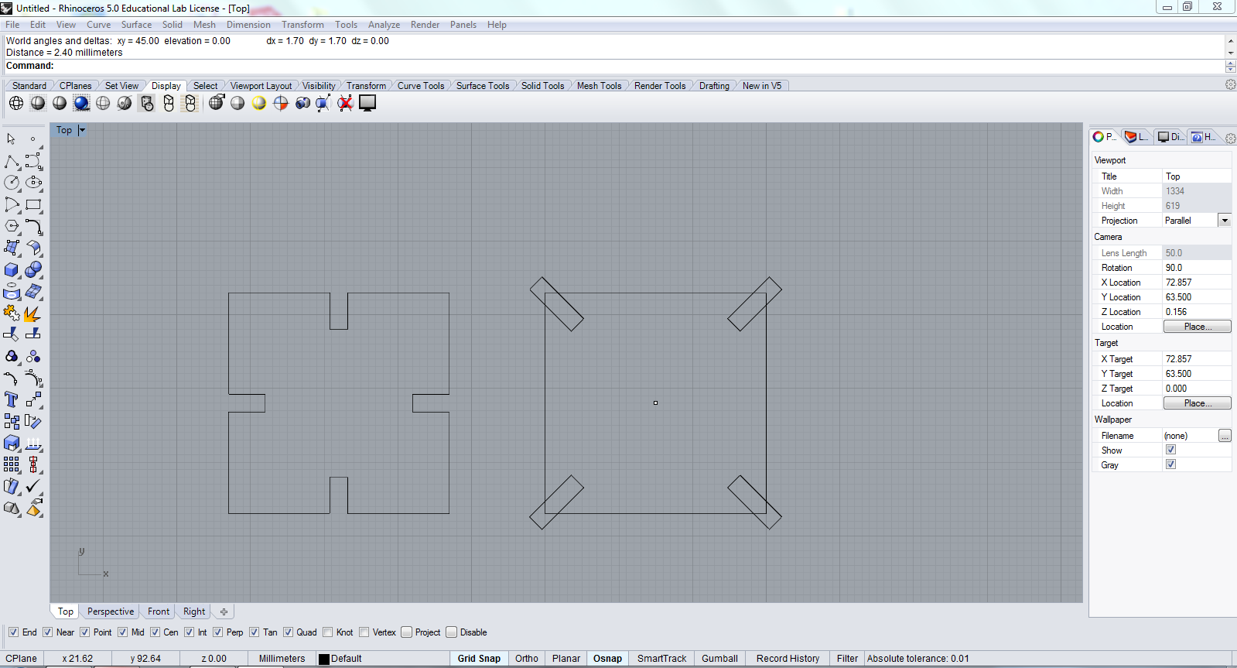Image resolution: width=1237 pixels, height=668 pixels.
Task: Uncheck the Wallpaper Show checkbox
Action: pos(1170,450)
